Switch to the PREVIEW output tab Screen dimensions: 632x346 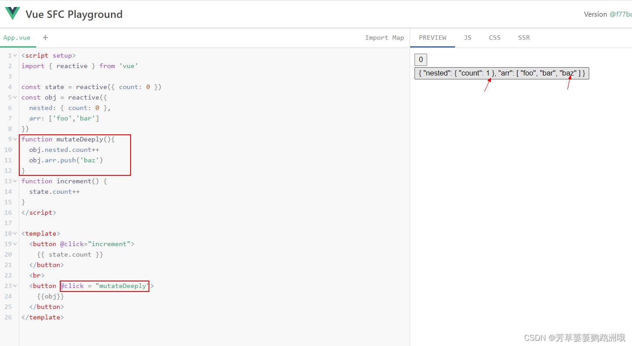pos(432,38)
